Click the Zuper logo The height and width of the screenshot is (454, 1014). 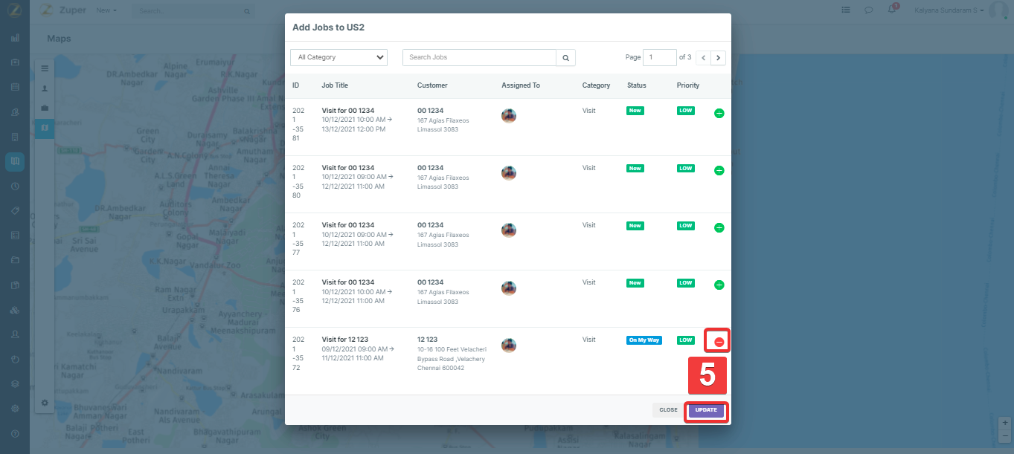coord(62,10)
